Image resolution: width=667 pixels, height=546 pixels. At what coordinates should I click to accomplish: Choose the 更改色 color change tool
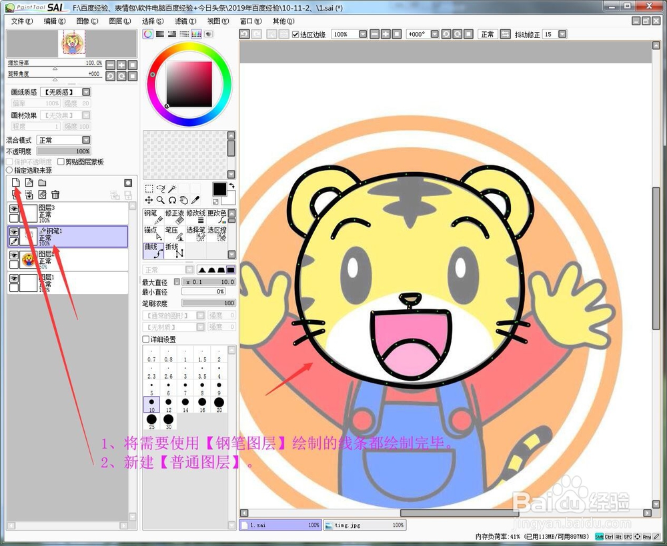(x=217, y=217)
